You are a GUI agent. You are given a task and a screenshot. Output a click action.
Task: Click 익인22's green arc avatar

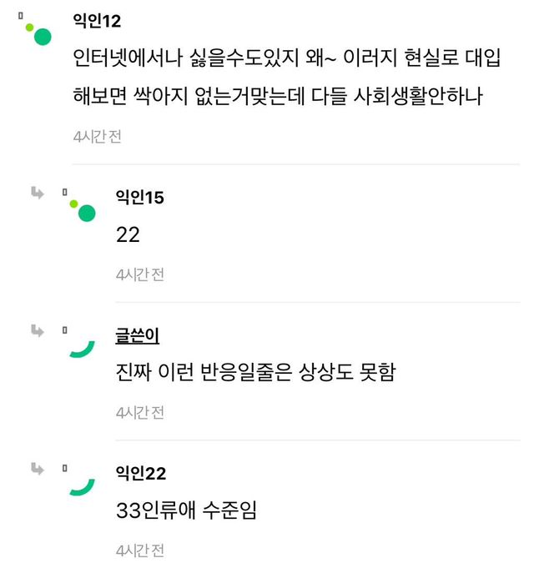coord(83,486)
